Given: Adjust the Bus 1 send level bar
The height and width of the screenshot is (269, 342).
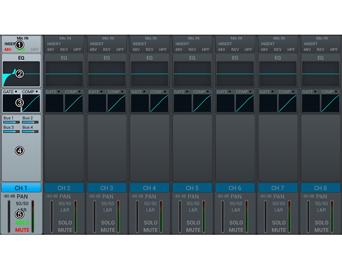Looking at the screenshot, I should pos(10,122).
